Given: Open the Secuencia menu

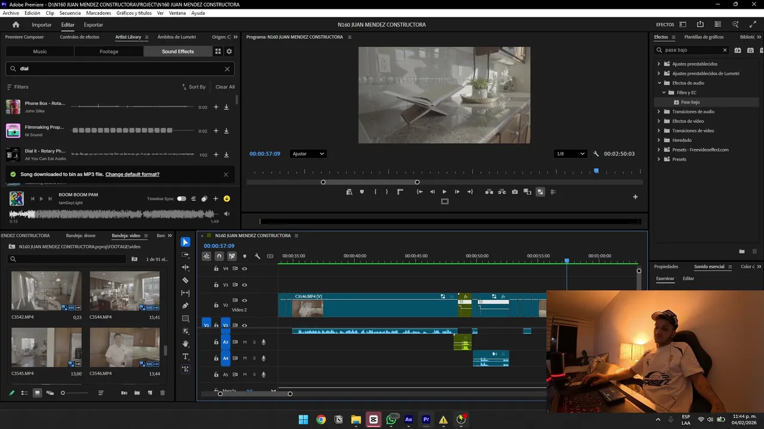Looking at the screenshot, I should pos(70,13).
